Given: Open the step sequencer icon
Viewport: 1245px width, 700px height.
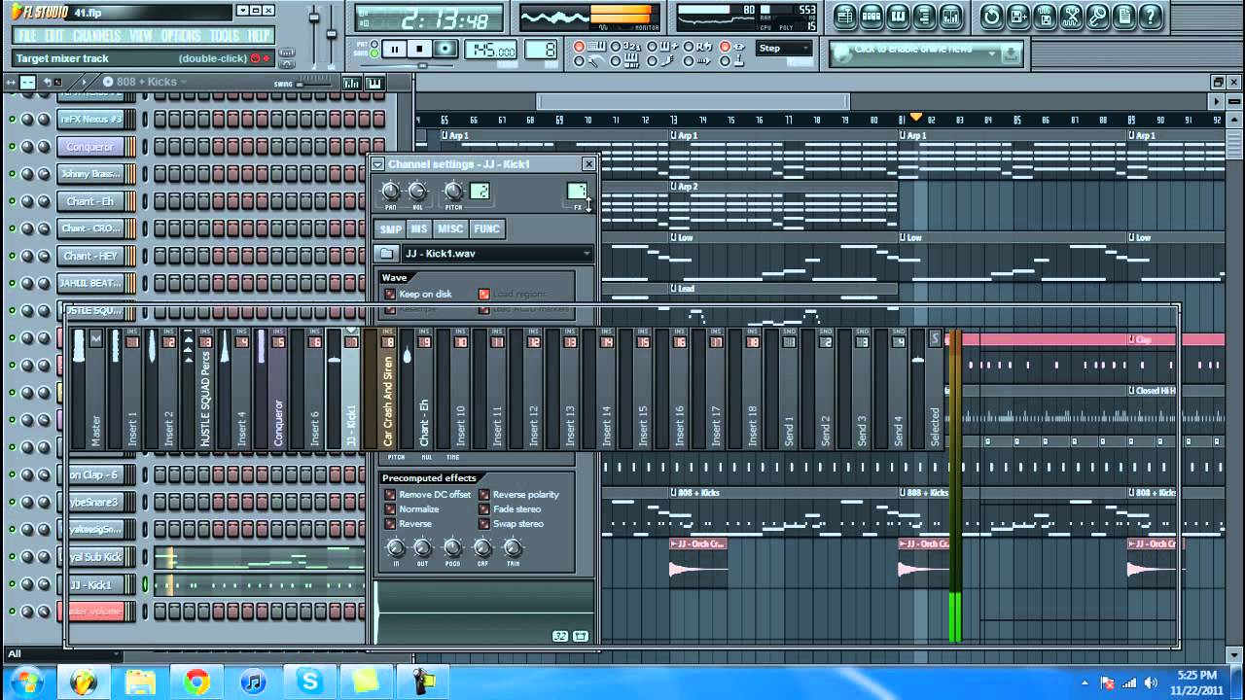Looking at the screenshot, I should (871, 17).
